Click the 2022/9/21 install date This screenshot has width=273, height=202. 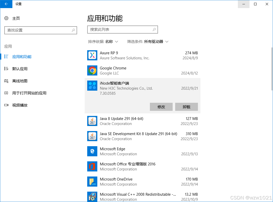coord(189,88)
